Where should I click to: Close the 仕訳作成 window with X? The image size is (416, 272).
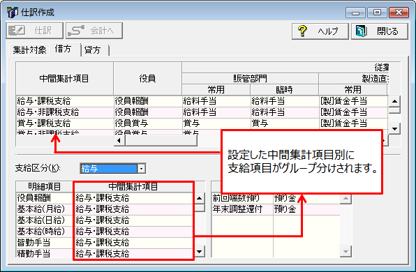click(399, 13)
